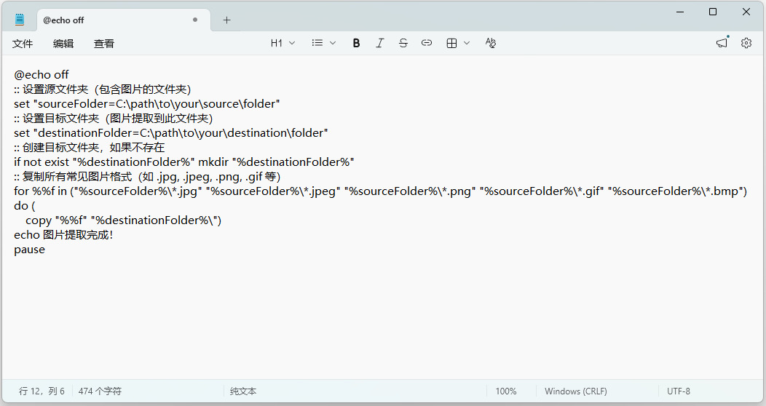
Task: Expand the table insert dropdown
Action: [x=458, y=44]
